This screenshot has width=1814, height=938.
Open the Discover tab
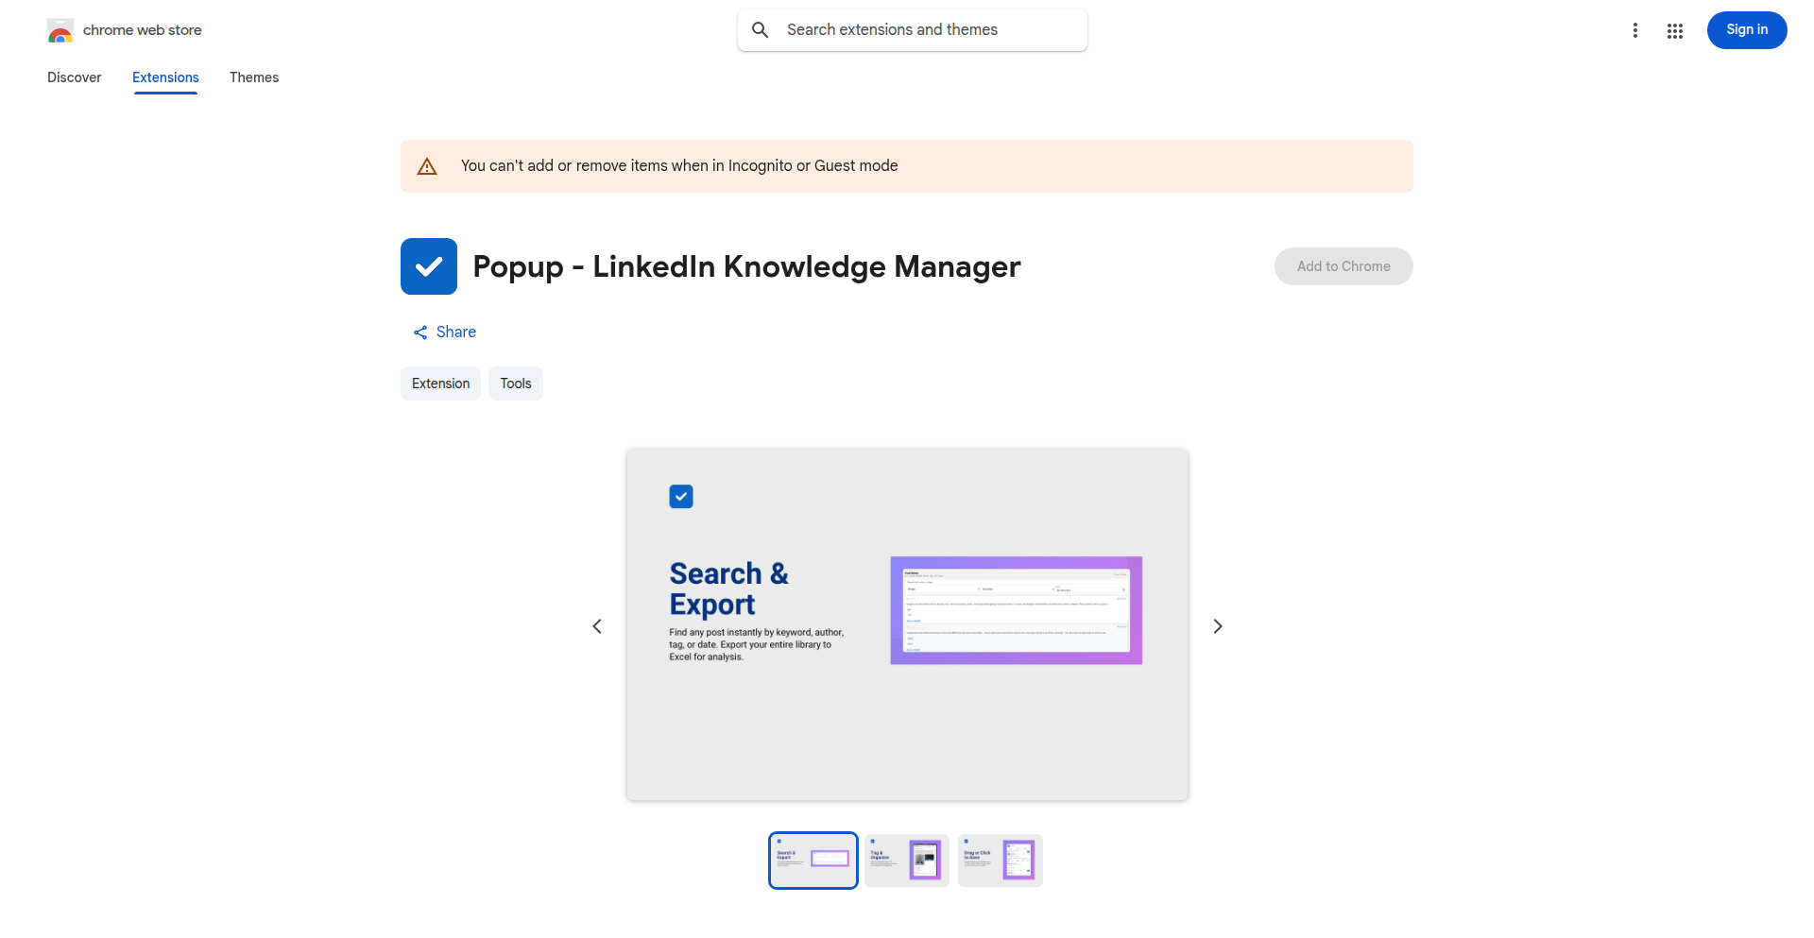[x=74, y=77]
